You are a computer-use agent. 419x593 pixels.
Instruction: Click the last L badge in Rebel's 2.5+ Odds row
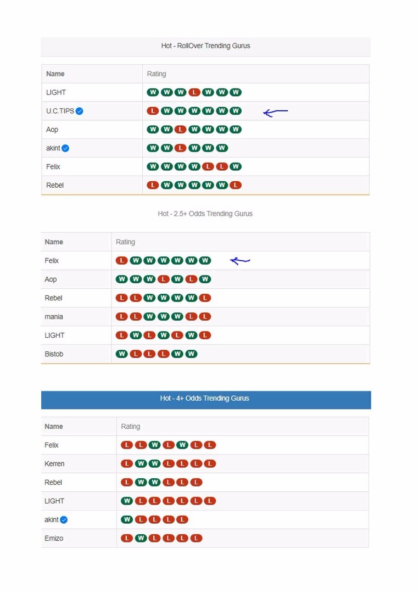pyautogui.click(x=205, y=298)
